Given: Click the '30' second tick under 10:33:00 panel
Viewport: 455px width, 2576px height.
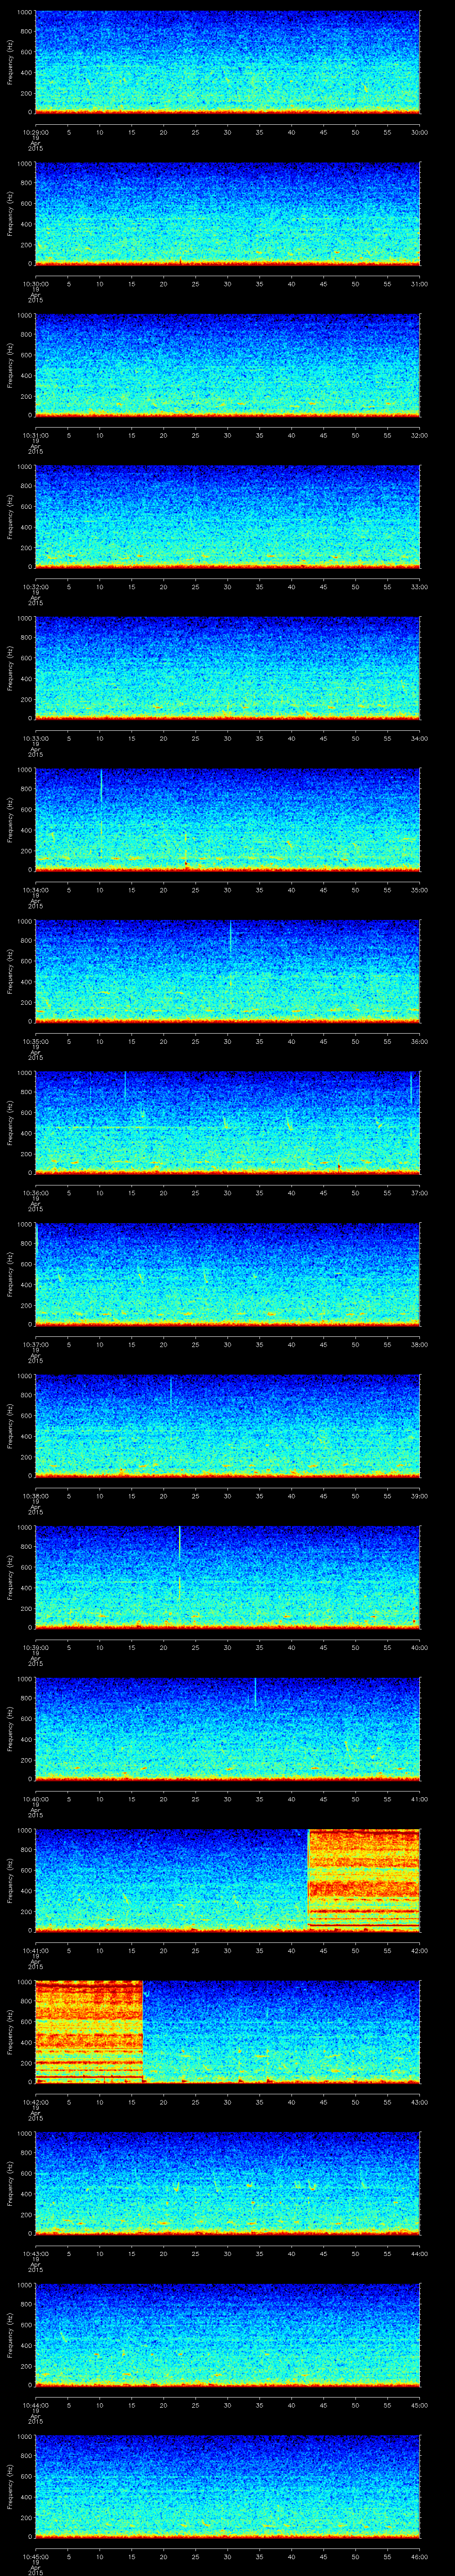Looking at the screenshot, I should point(228,738).
